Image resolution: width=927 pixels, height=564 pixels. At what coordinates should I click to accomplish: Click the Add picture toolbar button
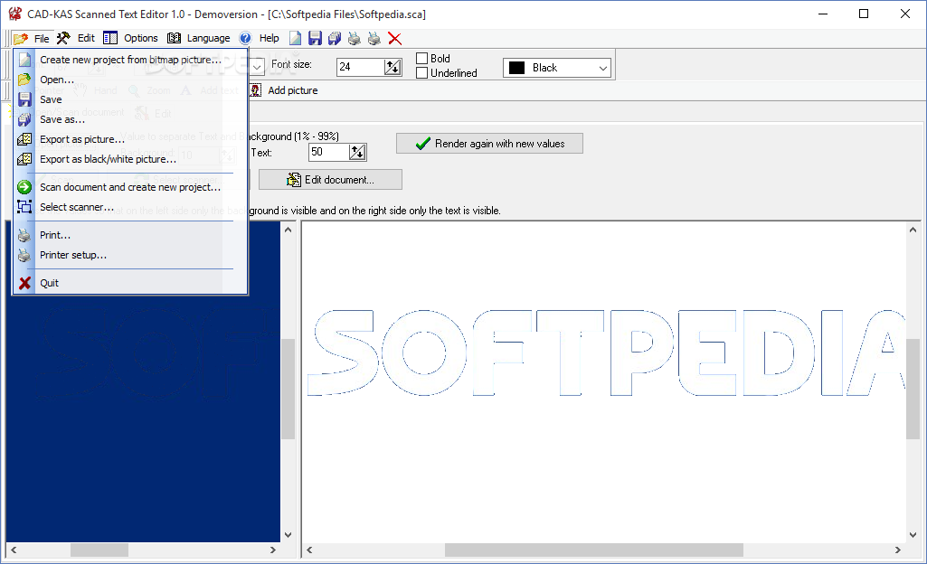pyautogui.click(x=284, y=90)
